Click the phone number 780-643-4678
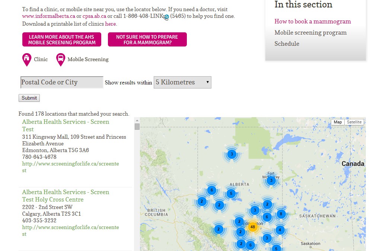This screenshot has height=251, width=380. pyautogui.click(x=39, y=157)
